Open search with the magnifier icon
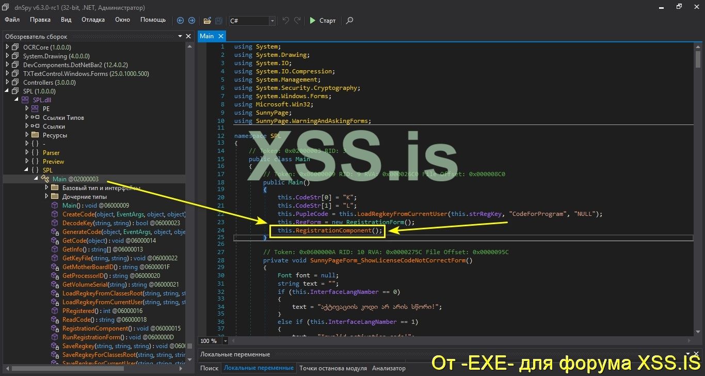 pos(349,21)
